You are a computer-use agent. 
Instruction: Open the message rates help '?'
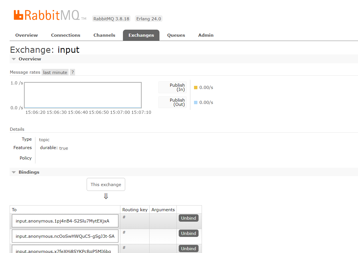click(x=73, y=72)
